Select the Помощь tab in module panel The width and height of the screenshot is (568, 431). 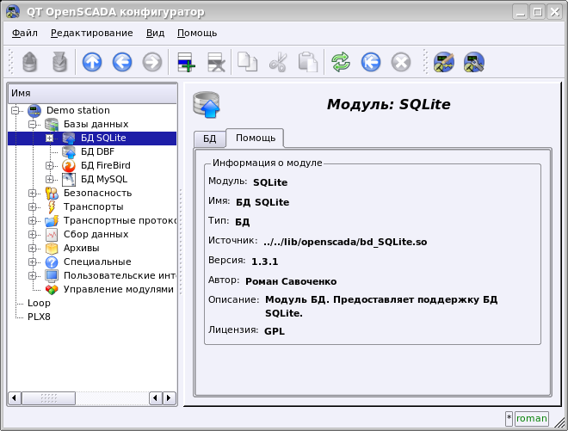tap(256, 138)
